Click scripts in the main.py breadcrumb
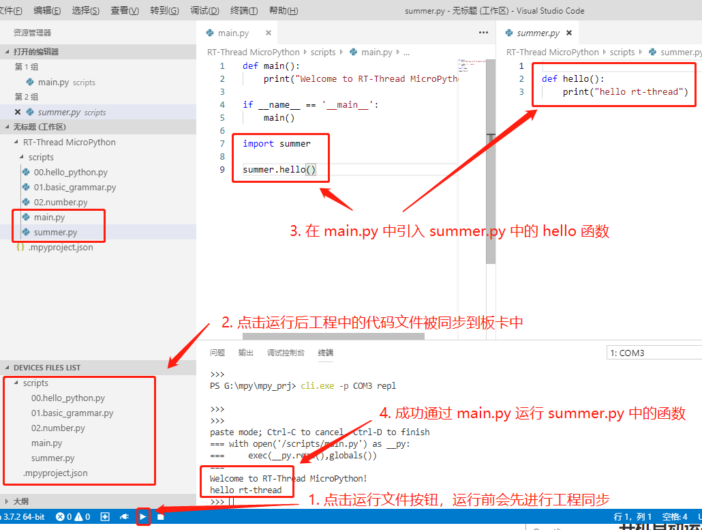 (x=323, y=52)
